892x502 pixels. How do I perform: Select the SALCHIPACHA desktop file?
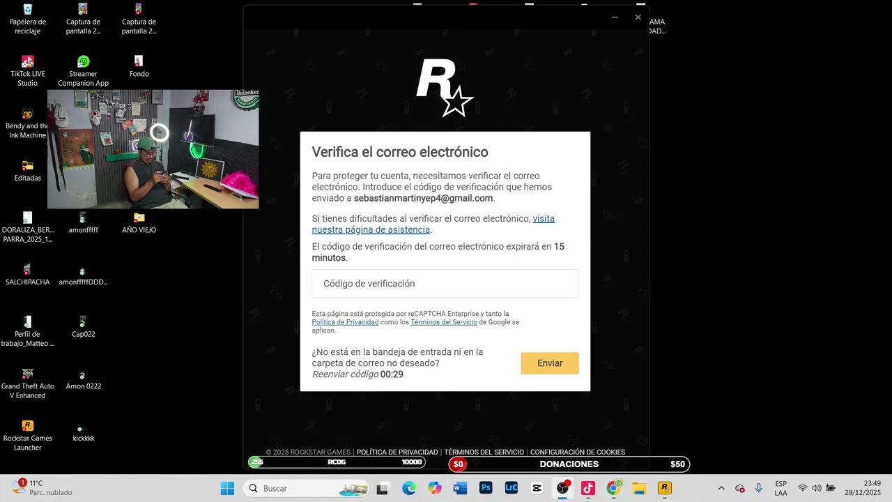(28, 275)
